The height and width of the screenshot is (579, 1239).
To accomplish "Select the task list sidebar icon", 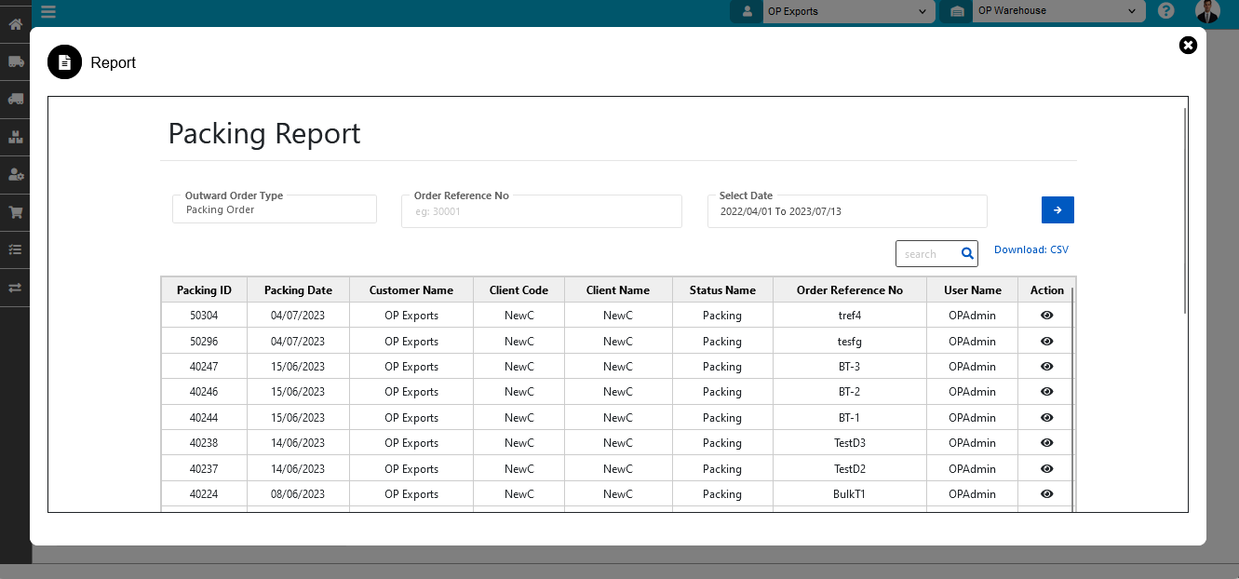I will click(15, 249).
